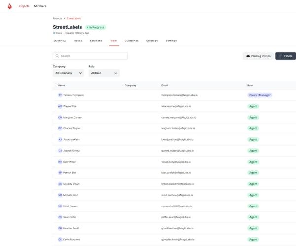Click the BP avatar for Patrick Blair
The image size is (296, 247).
click(60, 173)
